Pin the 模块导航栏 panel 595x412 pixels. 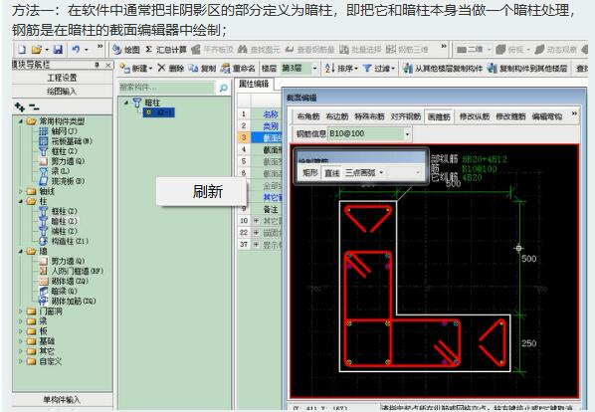click(98, 66)
